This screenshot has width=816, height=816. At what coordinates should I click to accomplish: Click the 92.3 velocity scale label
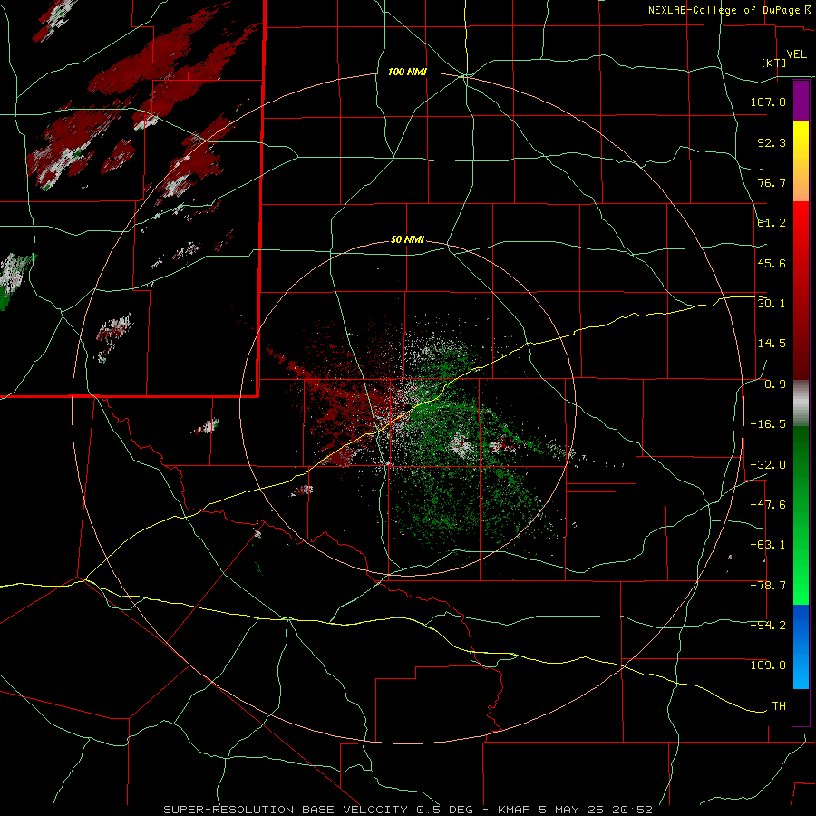tap(772, 142)
